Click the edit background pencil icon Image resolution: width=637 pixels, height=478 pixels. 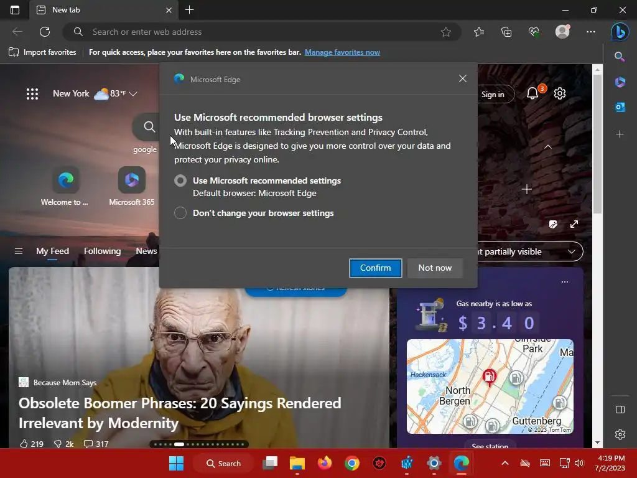[553, 224]
